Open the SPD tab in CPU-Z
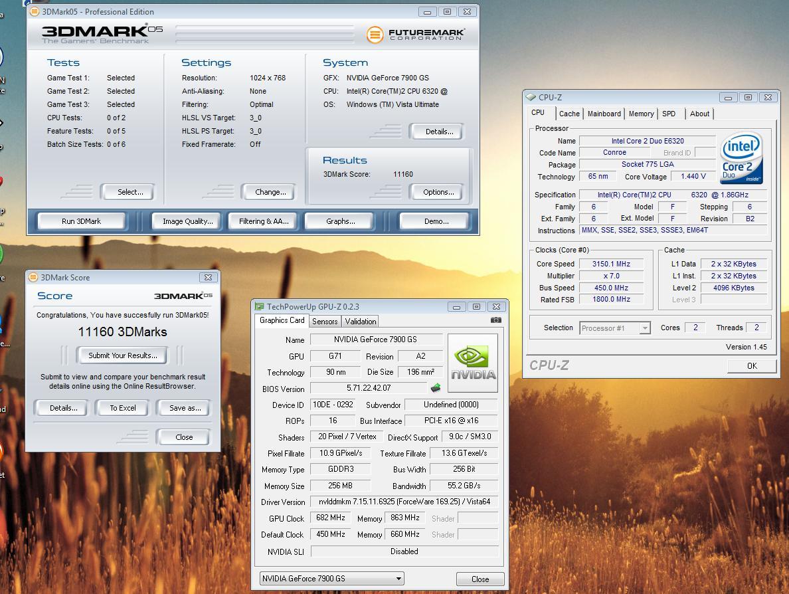Viewport: 789px width, 594px height. (669, 114)
